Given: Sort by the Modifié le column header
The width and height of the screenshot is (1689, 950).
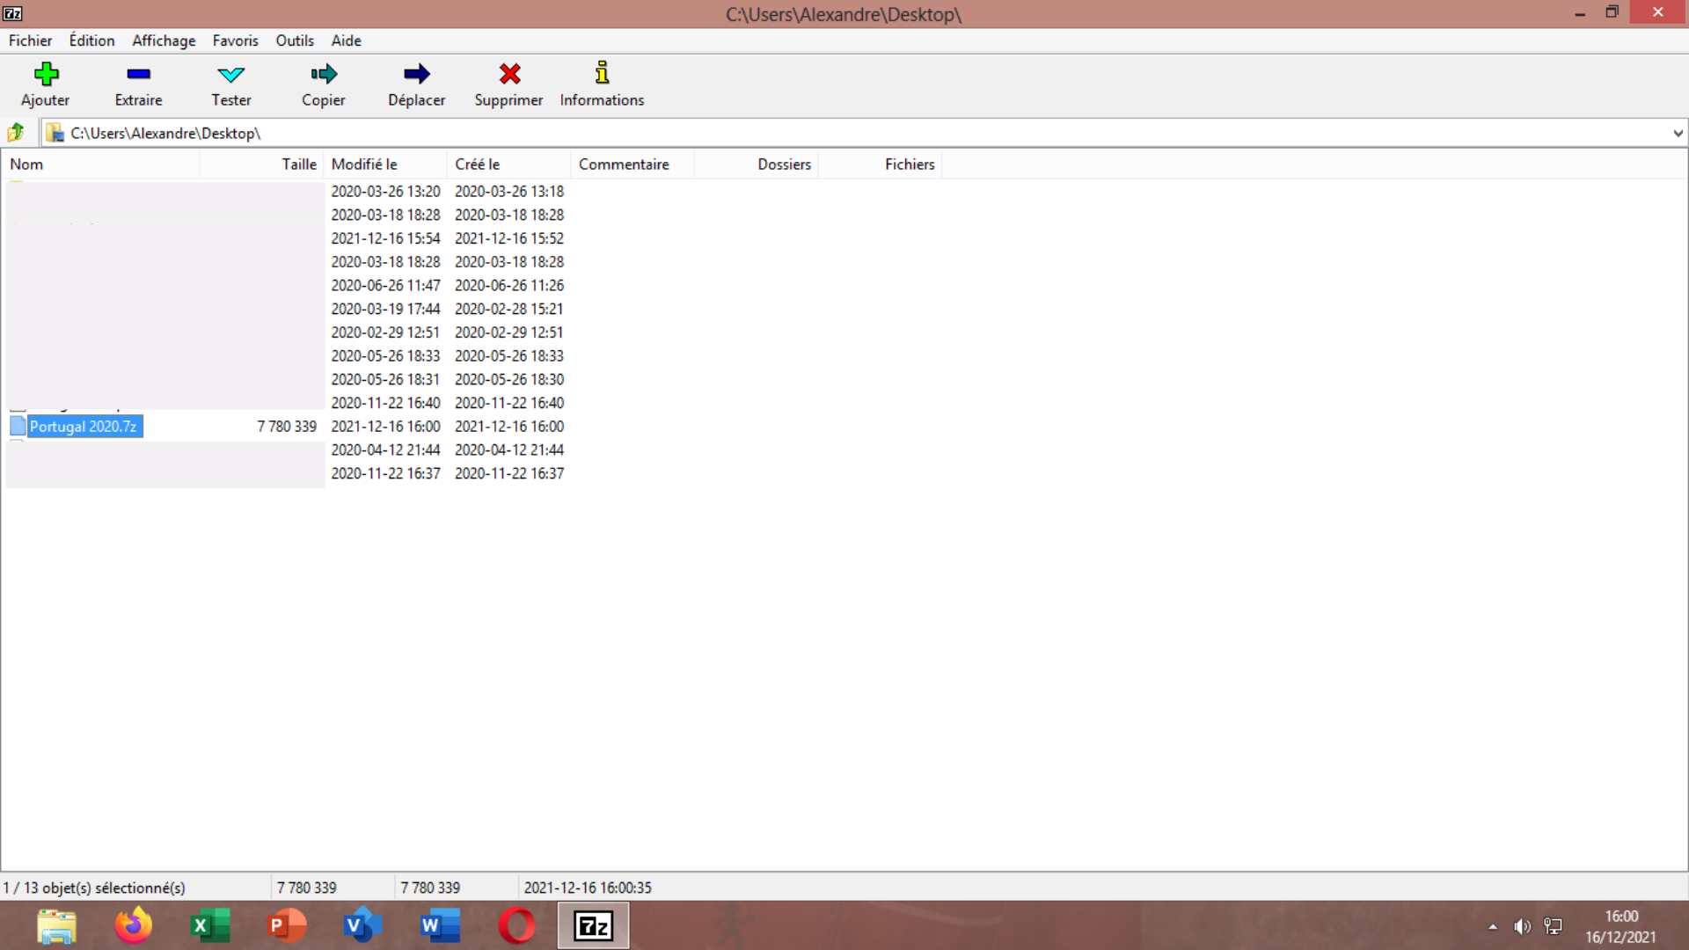Looking at the screenshot, I should click(x=364, y=164).
